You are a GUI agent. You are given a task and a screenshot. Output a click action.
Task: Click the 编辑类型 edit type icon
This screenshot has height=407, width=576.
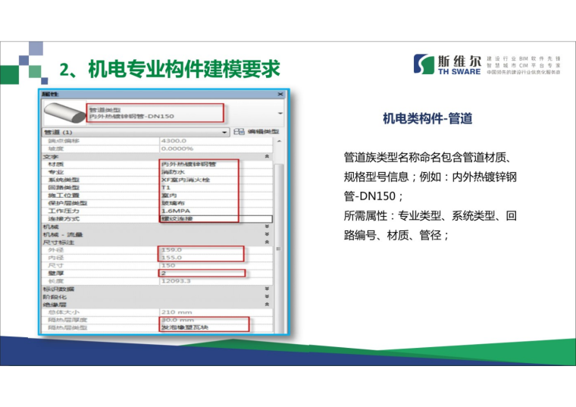(x=239, y=132)
